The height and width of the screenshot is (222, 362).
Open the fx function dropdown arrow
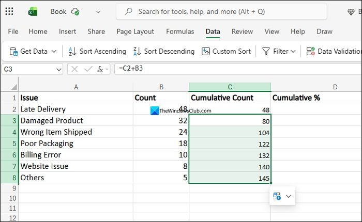pyautogui.click(x=107, y=69)
